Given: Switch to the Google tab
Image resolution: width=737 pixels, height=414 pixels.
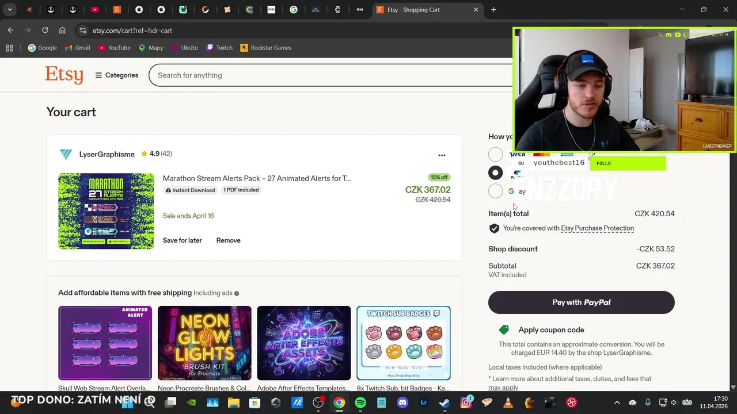Looking at the screenshot, I should [x=294, y=10].
